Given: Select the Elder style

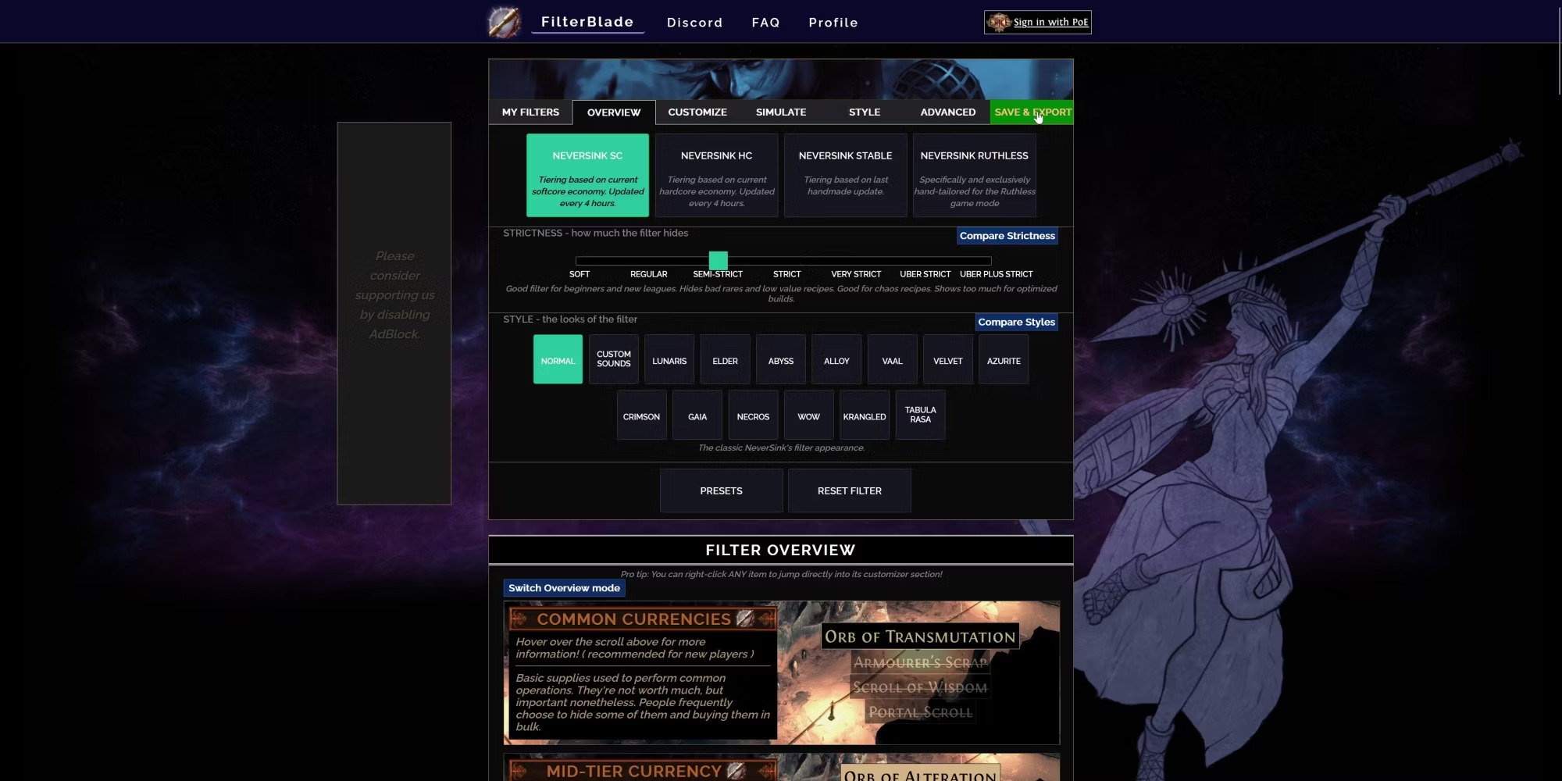Looking at the screenshot, I should click(725, 359).
